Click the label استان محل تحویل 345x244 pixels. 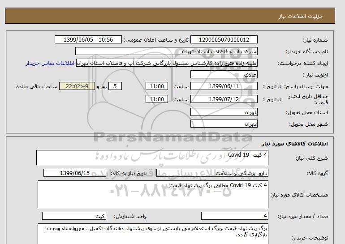pyautogui.click(x=307, y=112)
